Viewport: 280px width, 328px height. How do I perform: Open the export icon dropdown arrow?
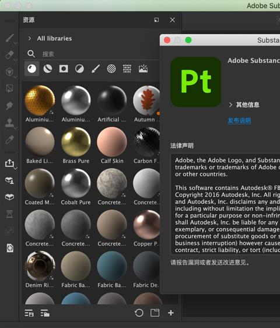tap(16, 168)
